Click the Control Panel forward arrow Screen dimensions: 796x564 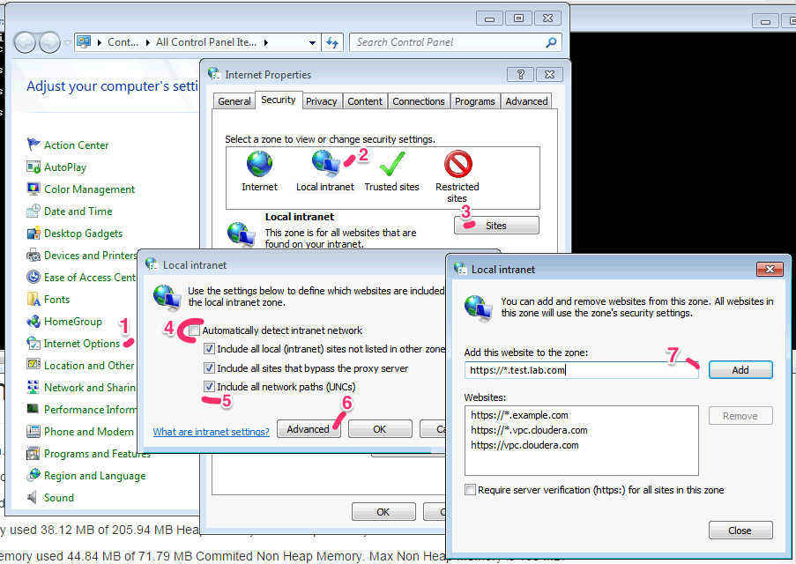point(49,42)
